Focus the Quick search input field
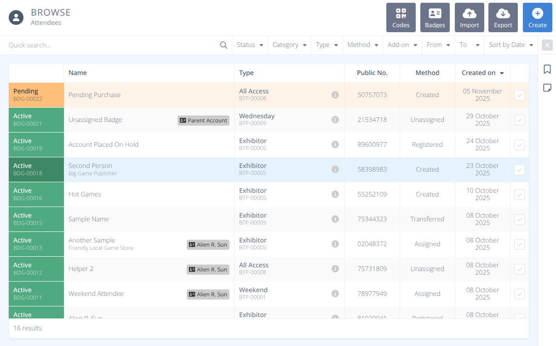Screen dimensions: 556x346 (x=110, y=45)
